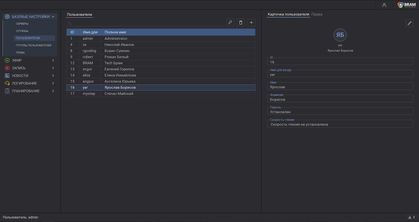Click the Скорость чтения field

(x=340, y=124)
